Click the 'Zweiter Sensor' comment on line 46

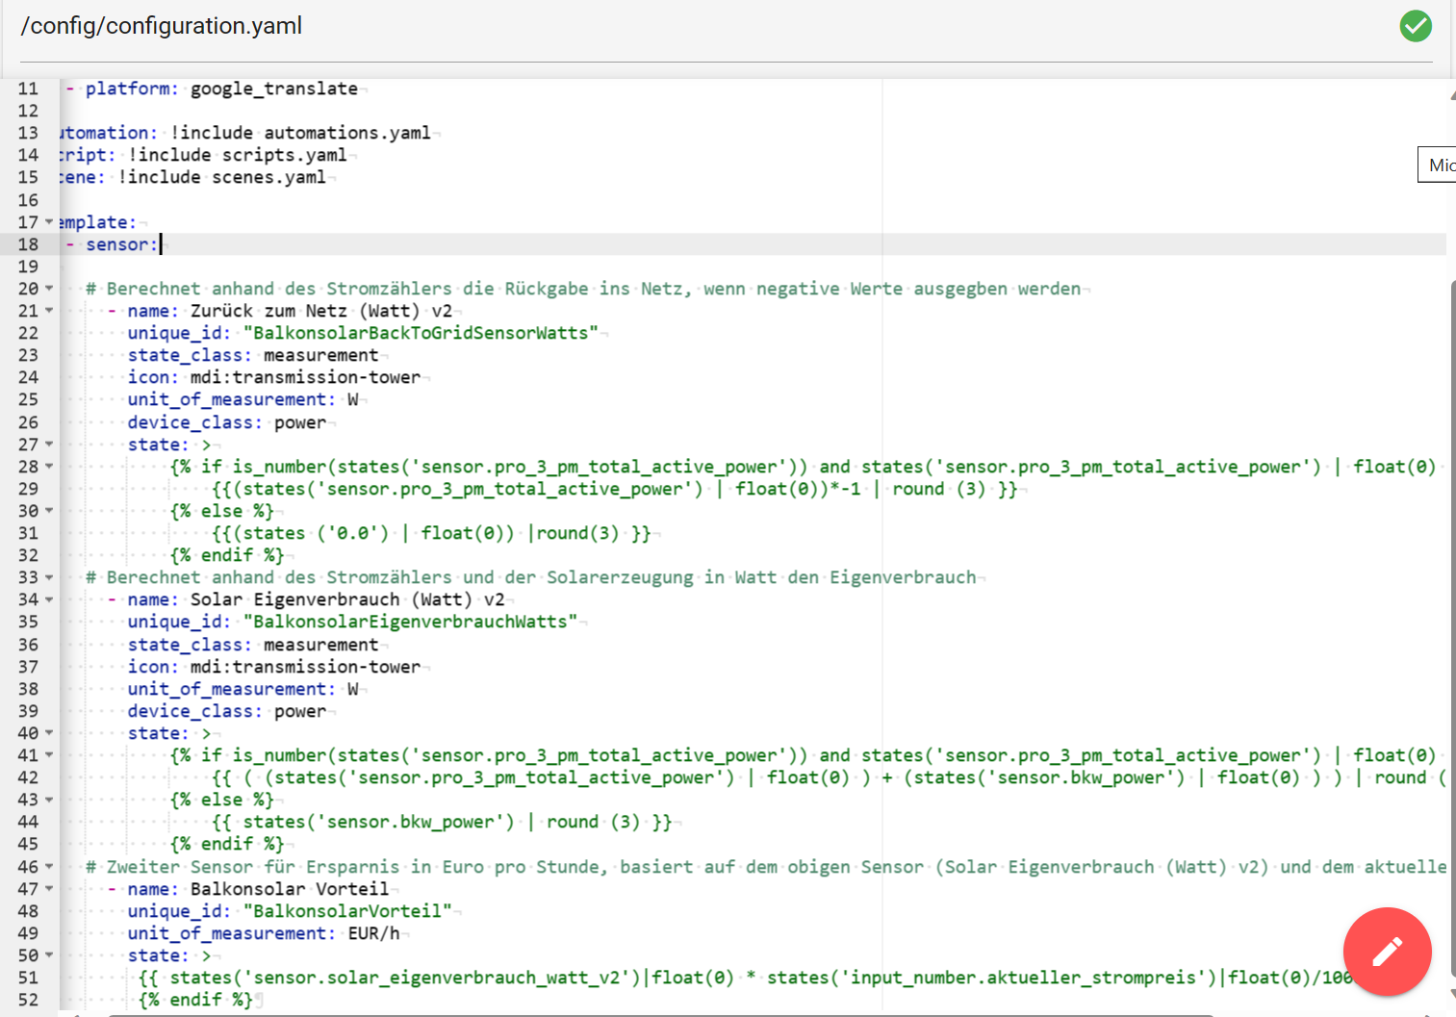coord(766,867)
